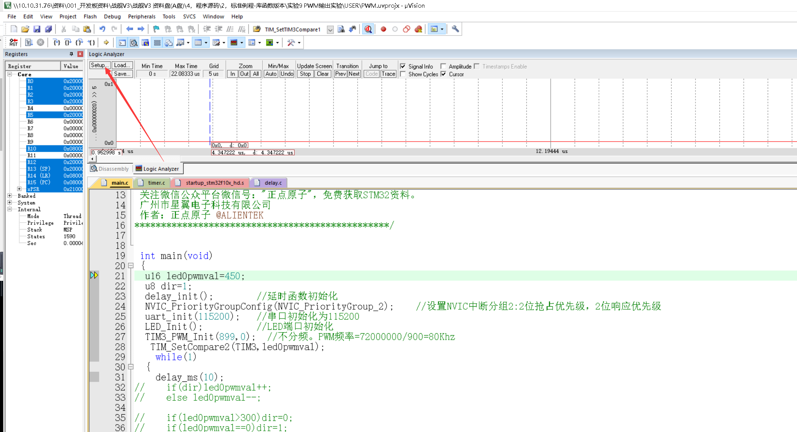Click the Save All files icon

48,29
